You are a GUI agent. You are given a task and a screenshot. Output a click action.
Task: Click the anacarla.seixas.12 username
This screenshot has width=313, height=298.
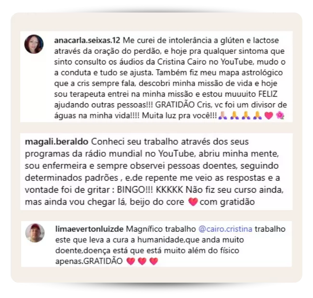(87, 40)
